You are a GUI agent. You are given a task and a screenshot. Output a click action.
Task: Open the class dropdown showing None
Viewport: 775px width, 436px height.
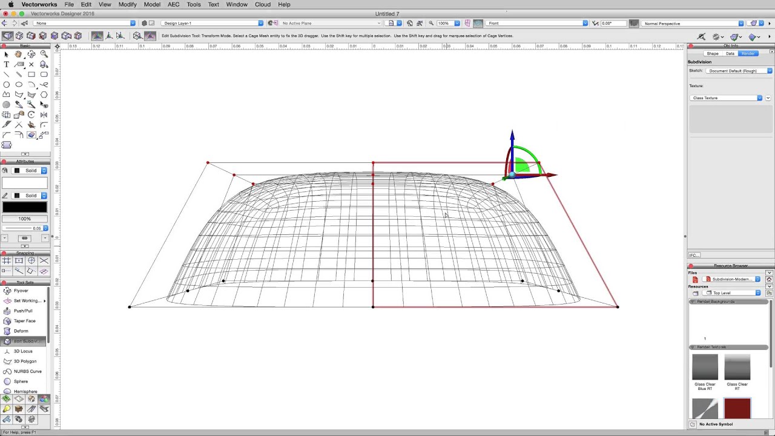pos(85,23)
